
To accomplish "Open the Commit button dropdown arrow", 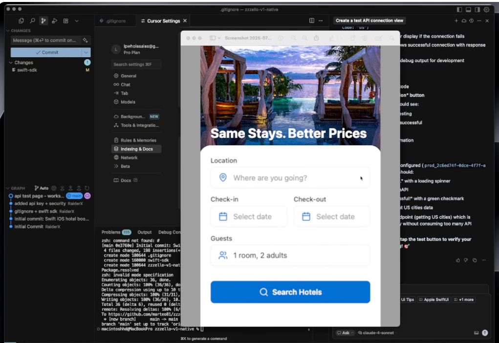I will [86, 52].
